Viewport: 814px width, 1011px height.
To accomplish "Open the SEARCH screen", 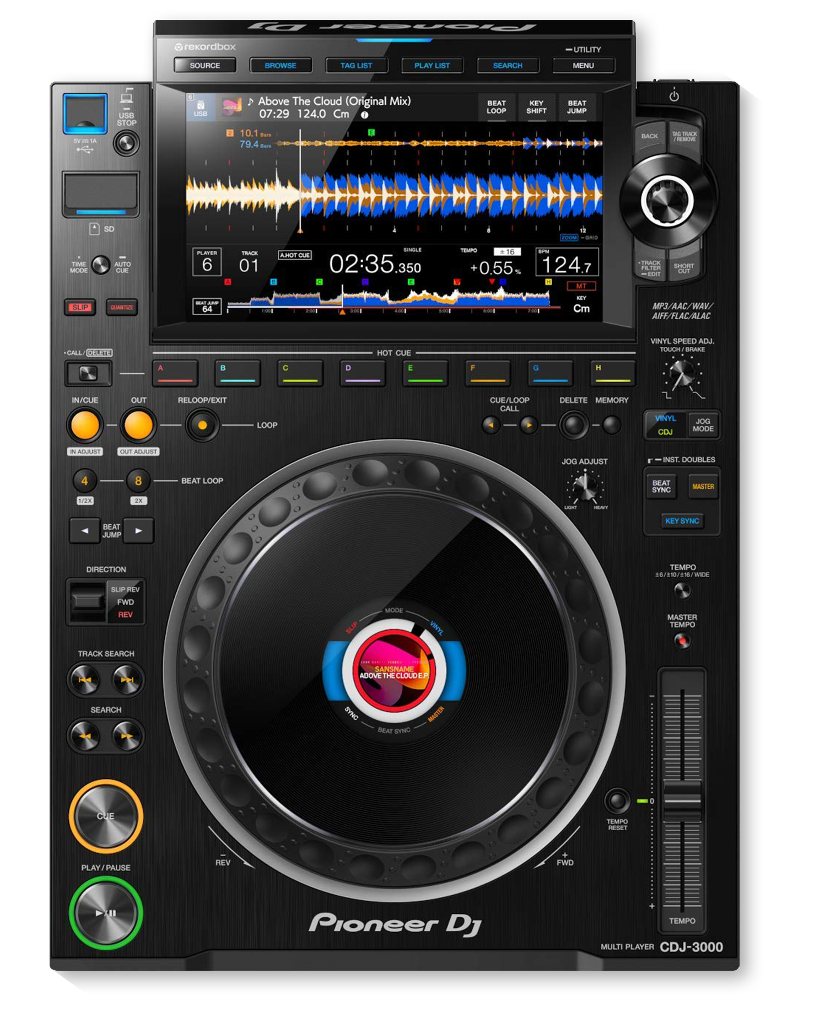I will 508,65.
